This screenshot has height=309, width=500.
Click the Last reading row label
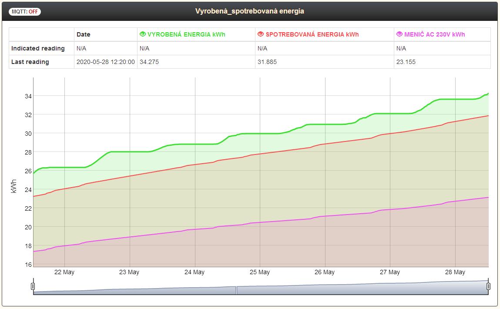click(30, 62)
